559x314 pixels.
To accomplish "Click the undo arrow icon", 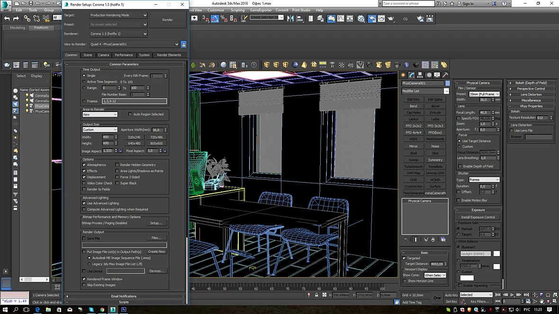I will pyautogui.click(x=7, y=18).
